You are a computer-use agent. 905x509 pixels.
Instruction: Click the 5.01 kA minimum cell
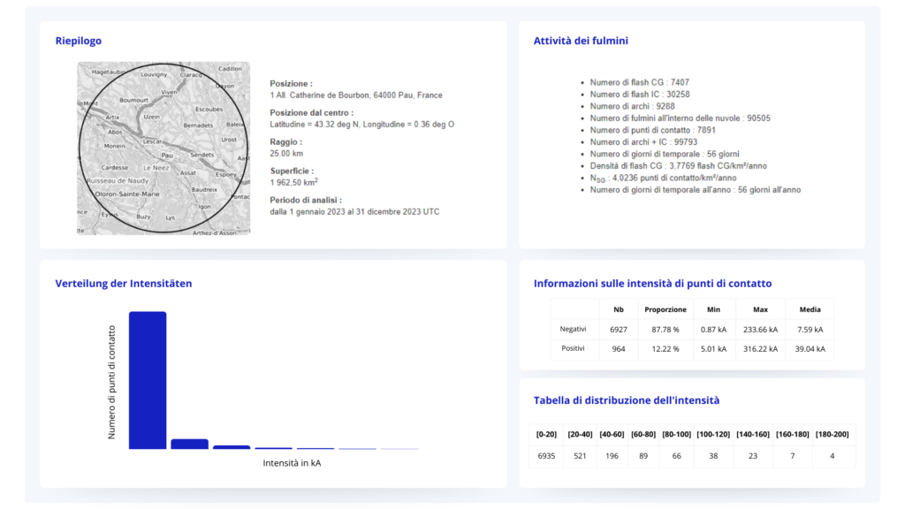(x=713, y=348)
